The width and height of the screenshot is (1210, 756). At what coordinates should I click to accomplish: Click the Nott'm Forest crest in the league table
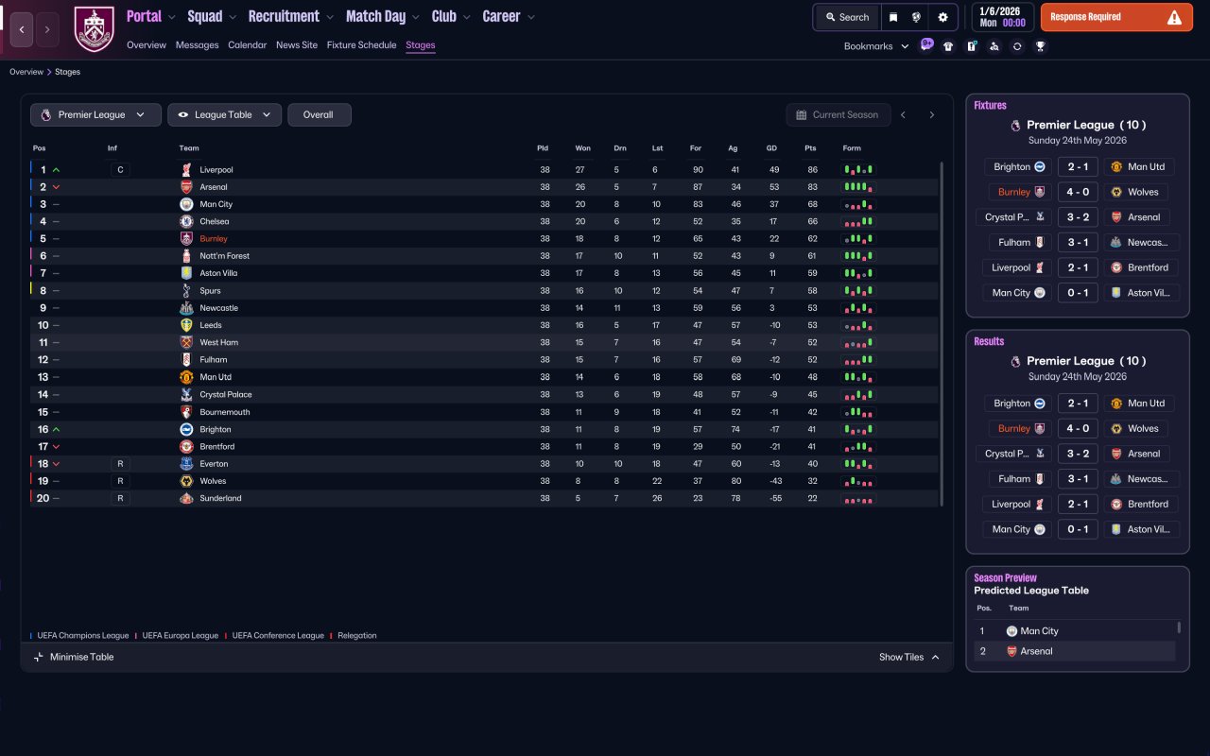click(x=186, y=256)
